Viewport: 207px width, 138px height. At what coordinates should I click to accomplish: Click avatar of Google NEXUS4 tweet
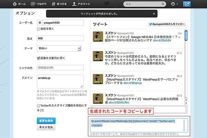coord(98,37)
